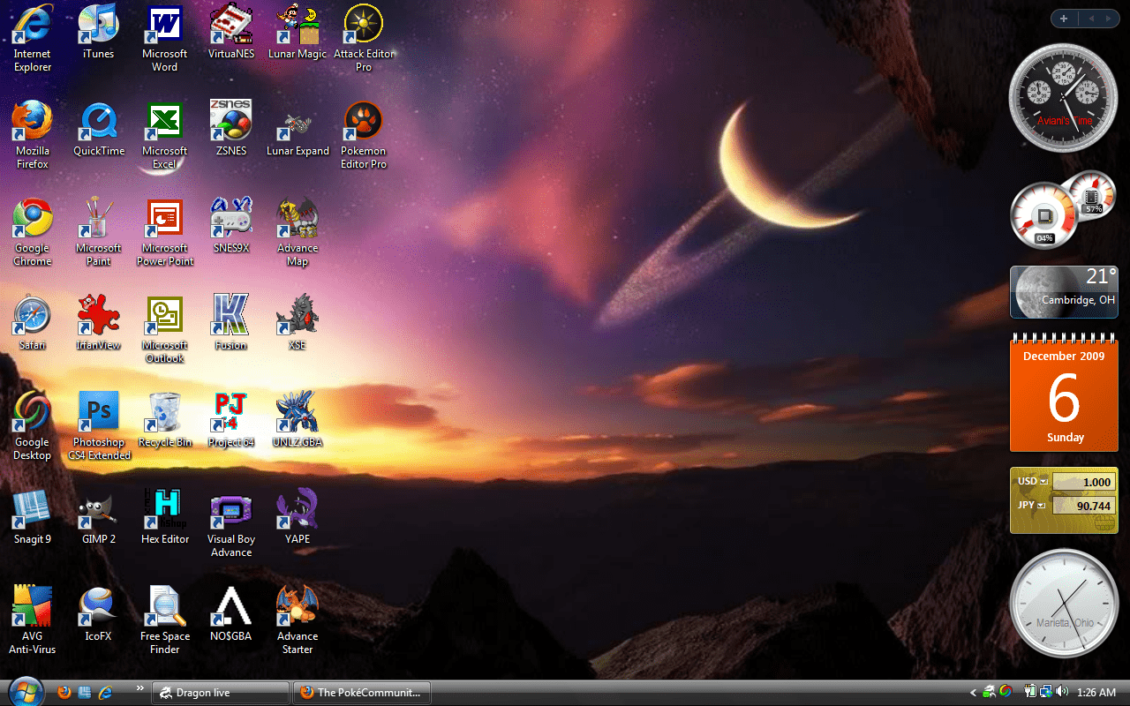Click the Marietta, Ohio clock gadget
Viewport: 1130px width, 706px height.
1064,604
